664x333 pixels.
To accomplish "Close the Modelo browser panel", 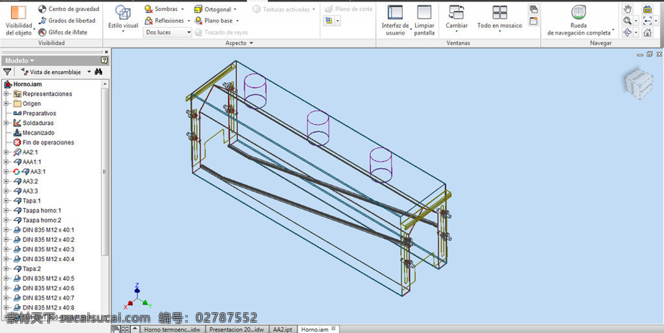I will tap(106, 52).
